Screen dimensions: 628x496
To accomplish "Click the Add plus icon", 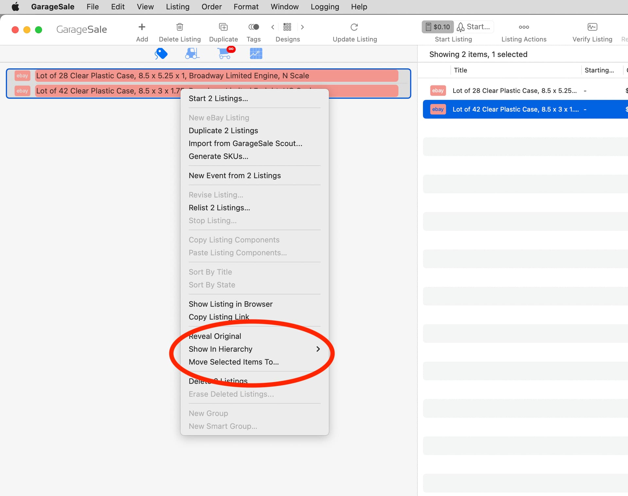I will tap(142, 27).
